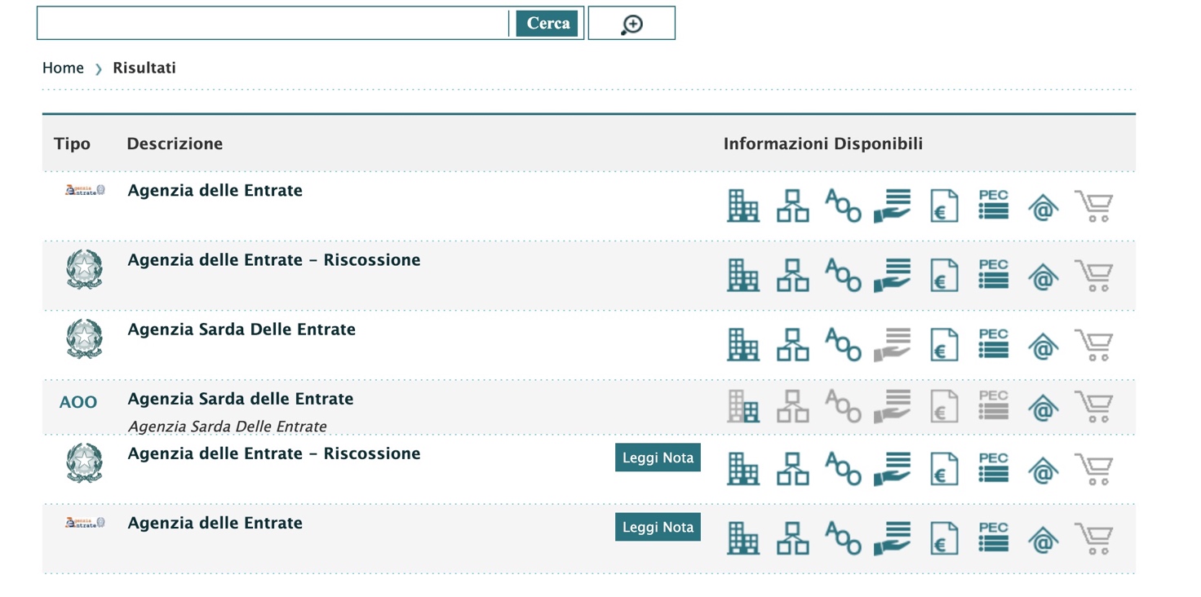Click the search text input field
Image resolution: width=1201 pixels, height=597 pixels.
coord(273,23)
